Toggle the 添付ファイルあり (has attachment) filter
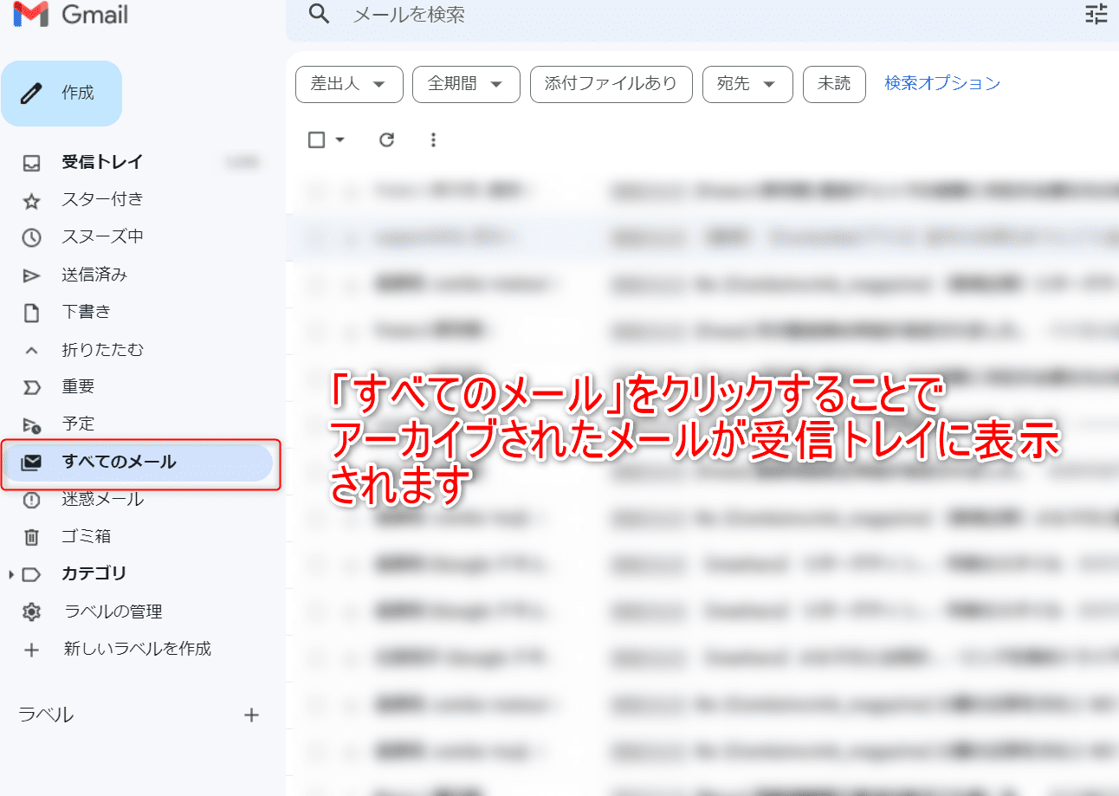Screen dimensions: 1119x796 point(611,84)
